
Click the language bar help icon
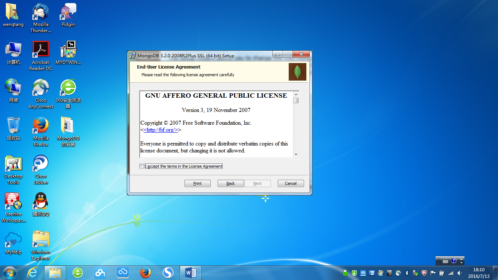pyautogui.click(x=454, y=261)
